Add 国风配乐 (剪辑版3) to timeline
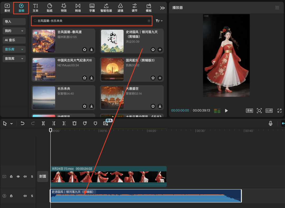The width and height of the screenshot is (285, 208). click(160, 78)
